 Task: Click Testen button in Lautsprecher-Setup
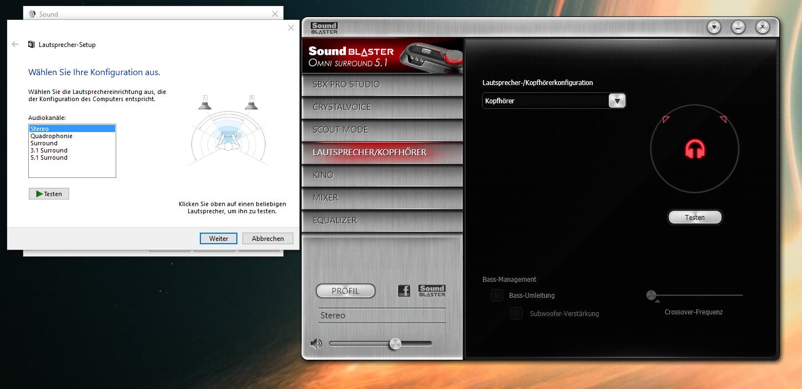point(49,194)
